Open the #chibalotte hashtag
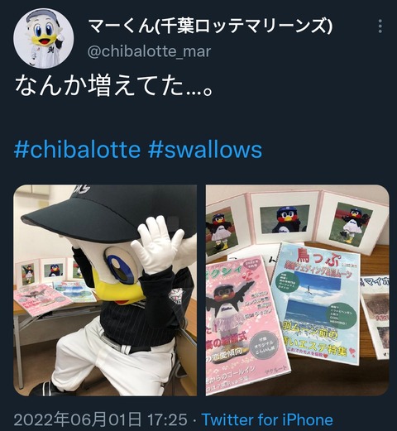This screenshot has width=397, height=431. (78, 150)
